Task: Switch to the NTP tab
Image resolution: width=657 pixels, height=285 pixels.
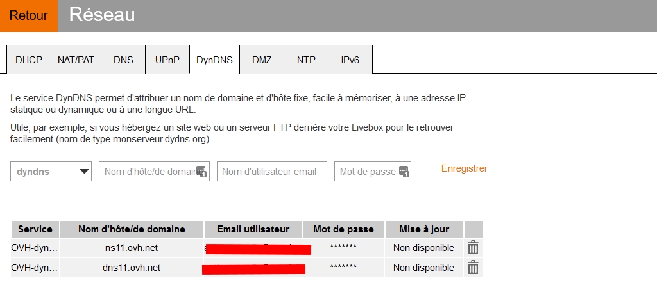Action: click(306, 60)
